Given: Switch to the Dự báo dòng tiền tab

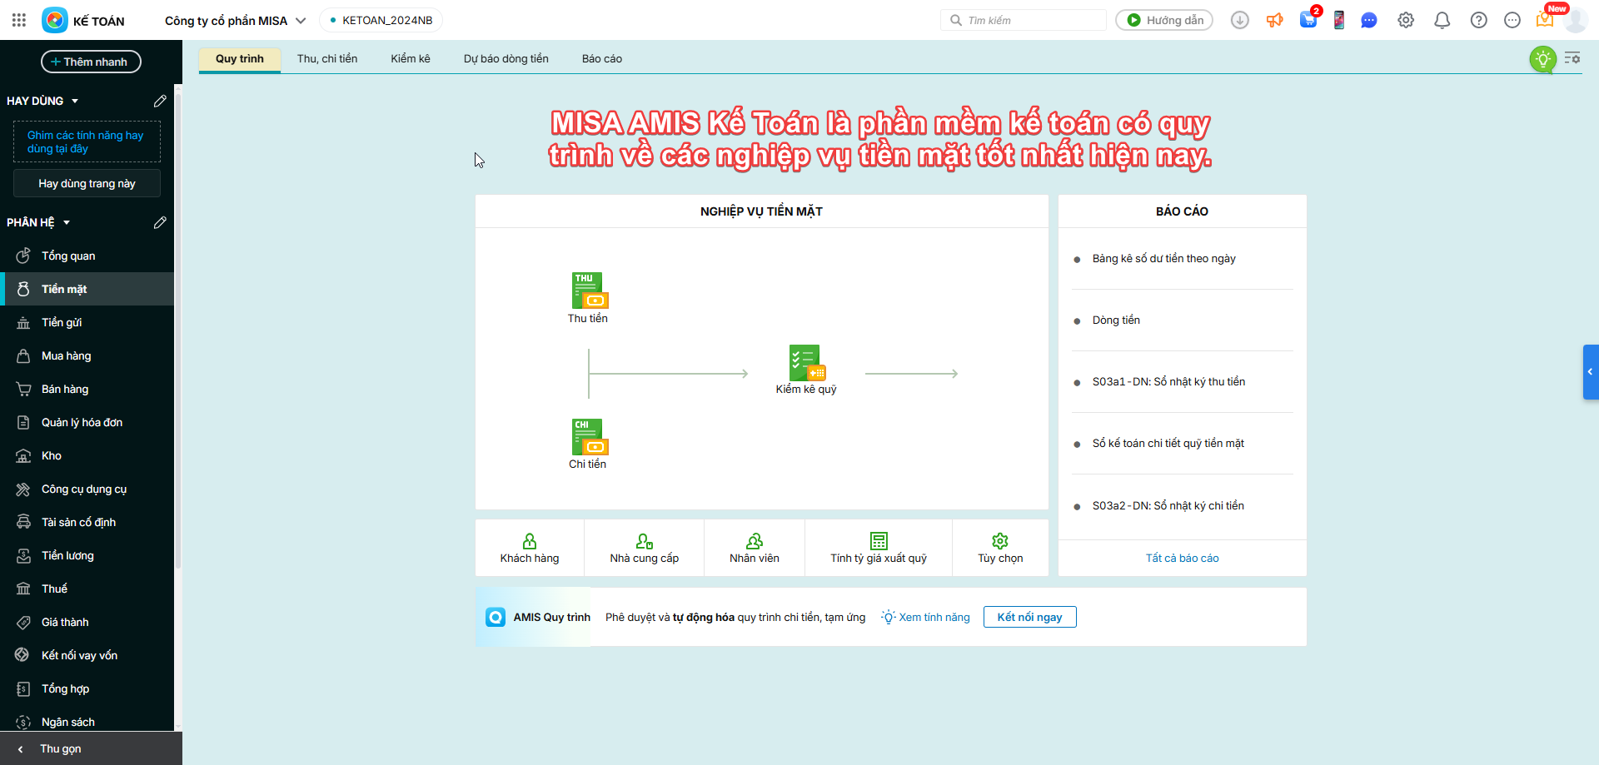Looking at the screenshot, I should click(506, 59).
